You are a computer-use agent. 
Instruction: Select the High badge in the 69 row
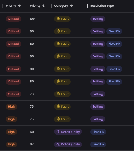click(x=11, y=132)
